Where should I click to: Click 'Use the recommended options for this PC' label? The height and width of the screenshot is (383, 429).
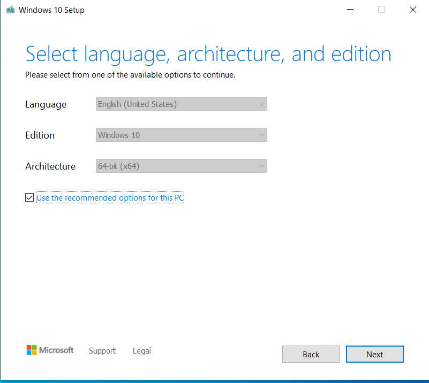point(110,197)
